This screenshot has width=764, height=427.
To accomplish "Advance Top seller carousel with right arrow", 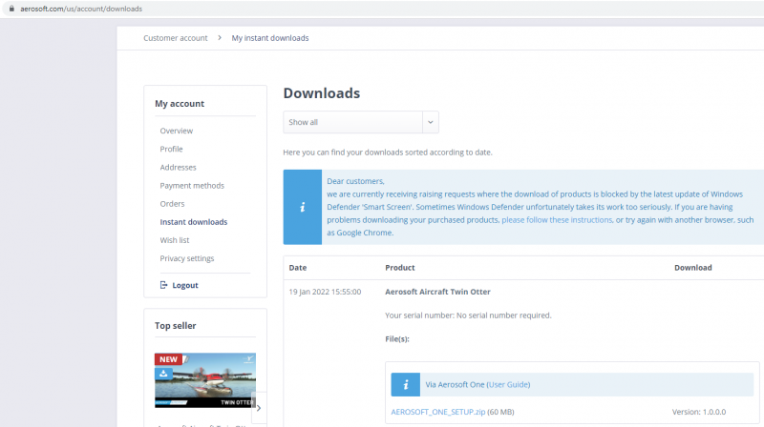I will coord(259,408).
